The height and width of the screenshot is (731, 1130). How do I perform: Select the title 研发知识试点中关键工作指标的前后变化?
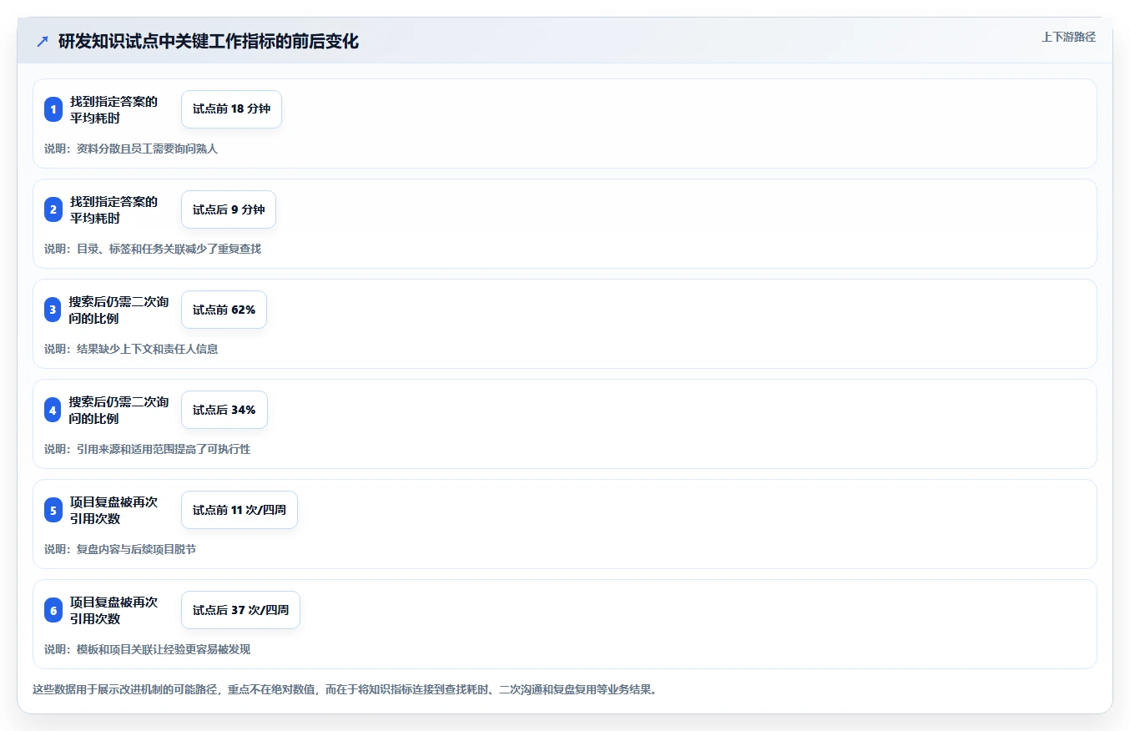point(209,41)
